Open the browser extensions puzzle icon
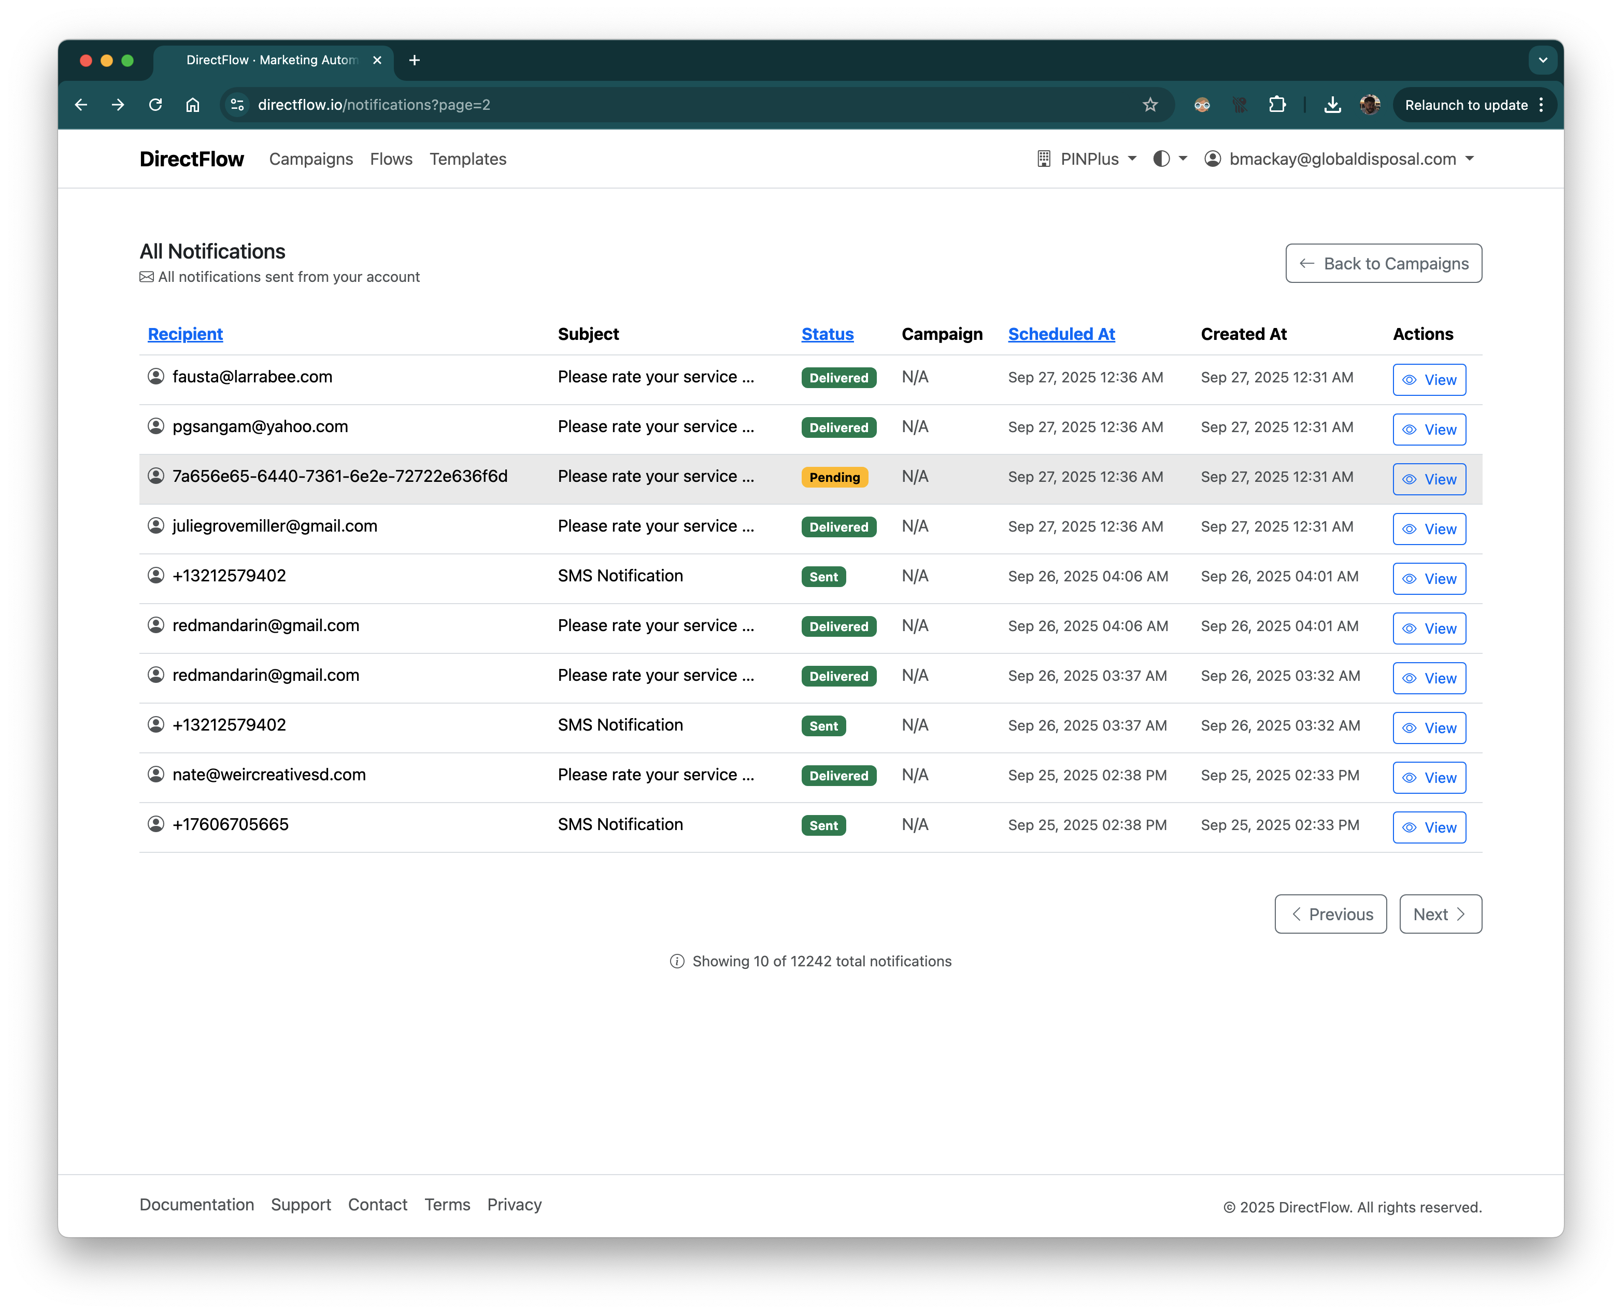1622x1314 pixels. point(1277,105)
